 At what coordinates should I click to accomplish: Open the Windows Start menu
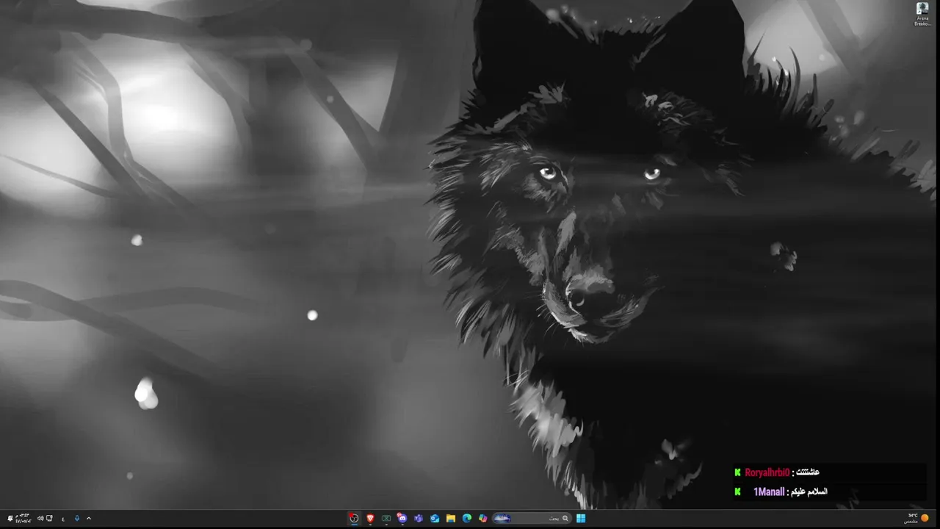[x=581, y=518]
